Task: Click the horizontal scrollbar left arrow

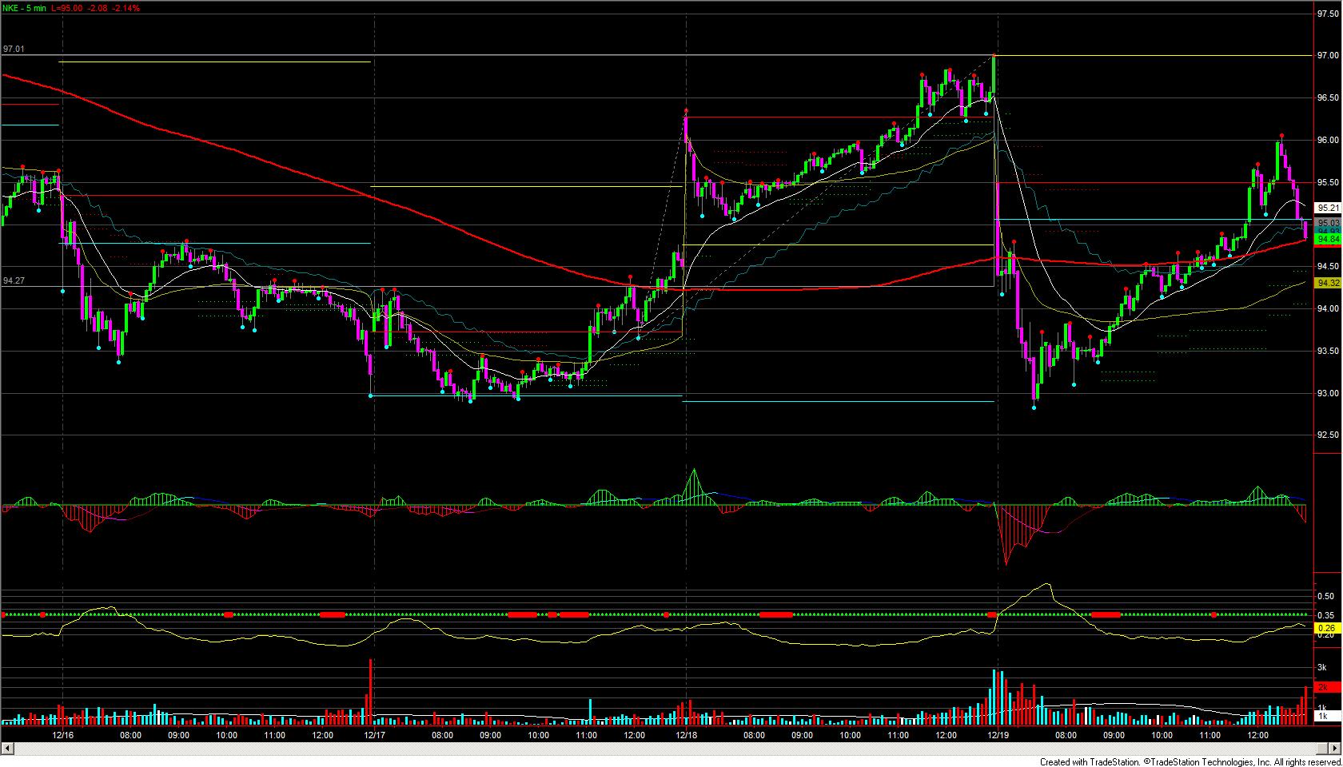Action: pyautogui.click(x=8, y=749)
